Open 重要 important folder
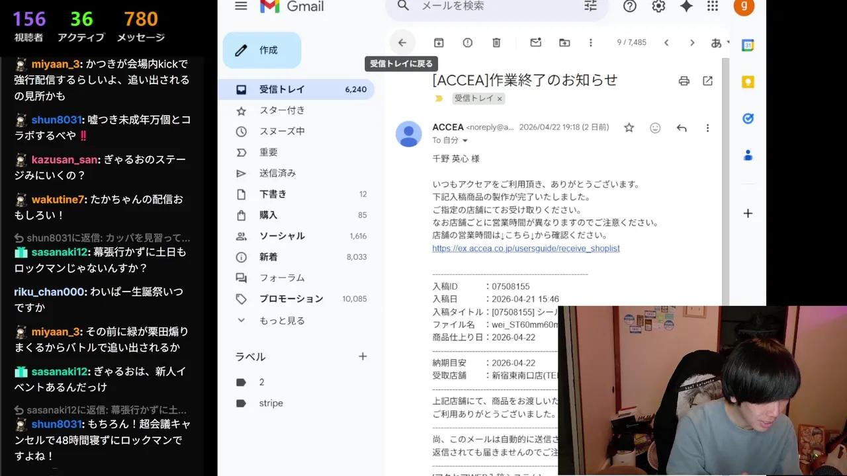 296,152
